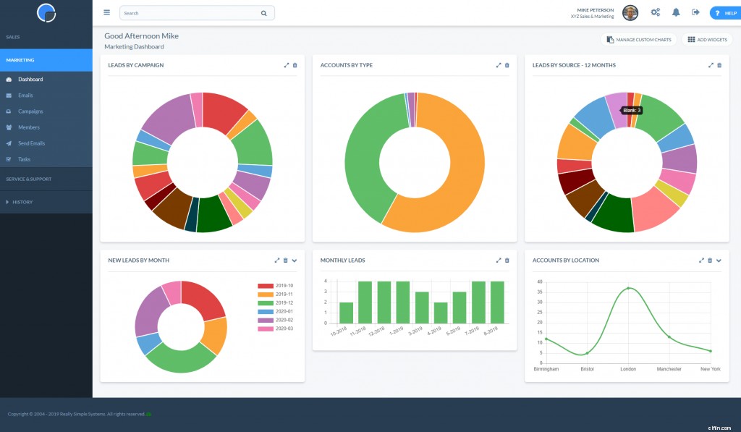Click the search magnifier icon
This screenshot has height=432, width=741.
(263, 12)
